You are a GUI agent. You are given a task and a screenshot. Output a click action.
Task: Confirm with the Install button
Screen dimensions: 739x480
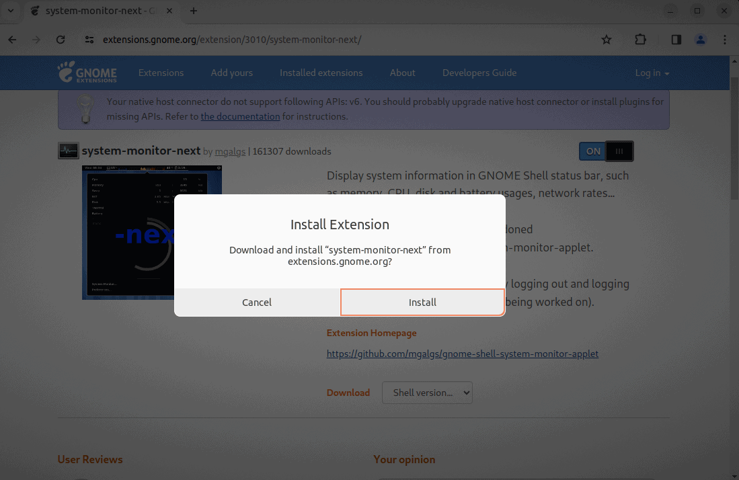tap(422, 302)
